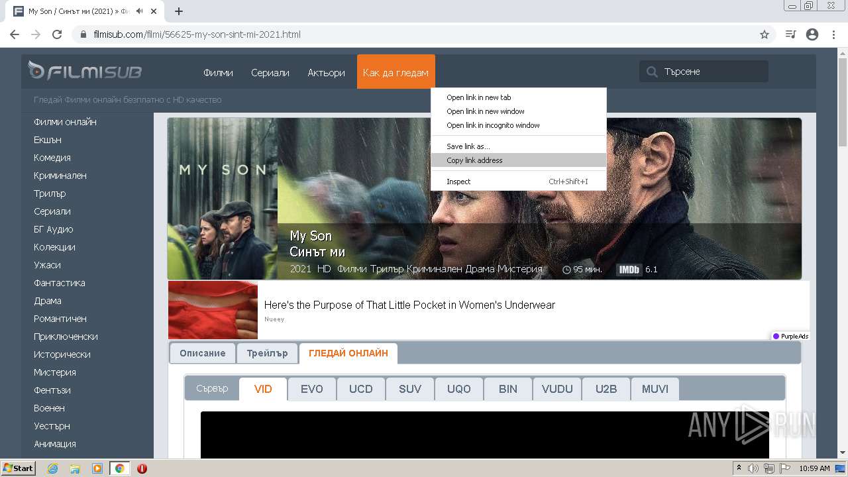The width and height of the screenshot is (848, 477).
Task: Open Анимация sidebar category
Action: (55, 444)
